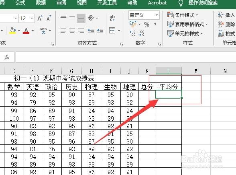Toggle bottom vertical alignment
The width and height of the screenshot is (236, 175).
point(81,19)
